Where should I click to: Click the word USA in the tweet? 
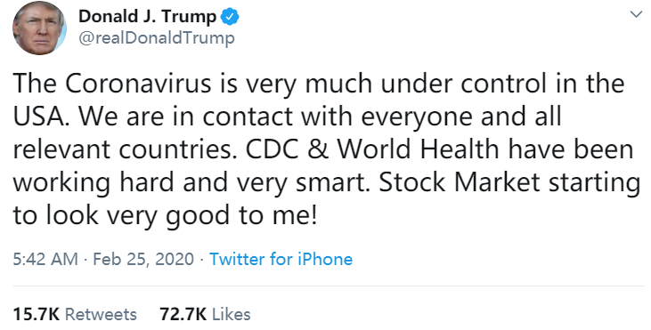click(x=38, y=117)
